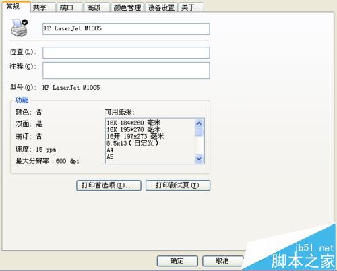The width and height of the screenshot is (337, 271).
Task: Click the 颜色: 否 text
Action: pos(29,112)
